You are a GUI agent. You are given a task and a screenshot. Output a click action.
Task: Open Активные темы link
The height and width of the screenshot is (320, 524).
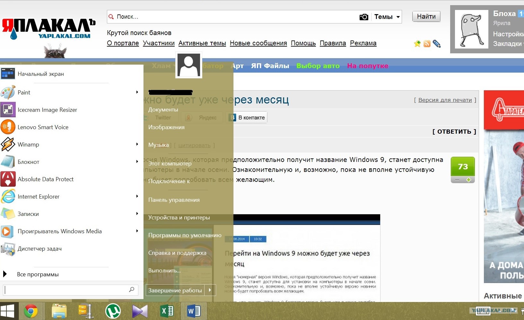click(x=202, y=43)
